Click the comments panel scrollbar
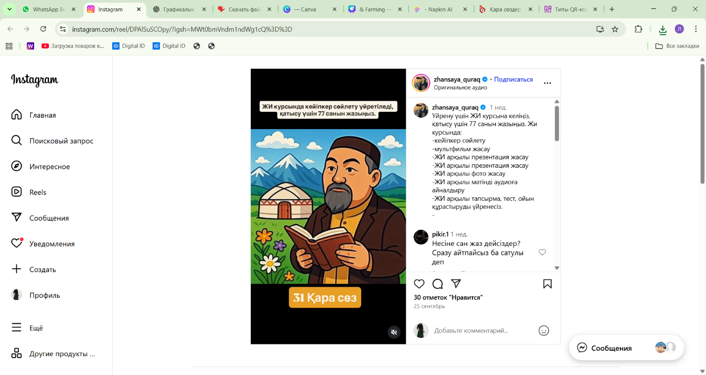Image resolution: width=706 pixels, height=375 pixels. click(557, 124)
